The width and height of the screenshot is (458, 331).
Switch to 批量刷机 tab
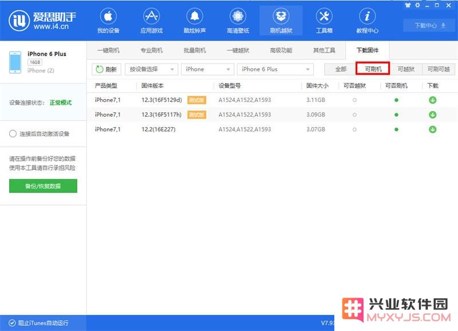tap(195, 50)
